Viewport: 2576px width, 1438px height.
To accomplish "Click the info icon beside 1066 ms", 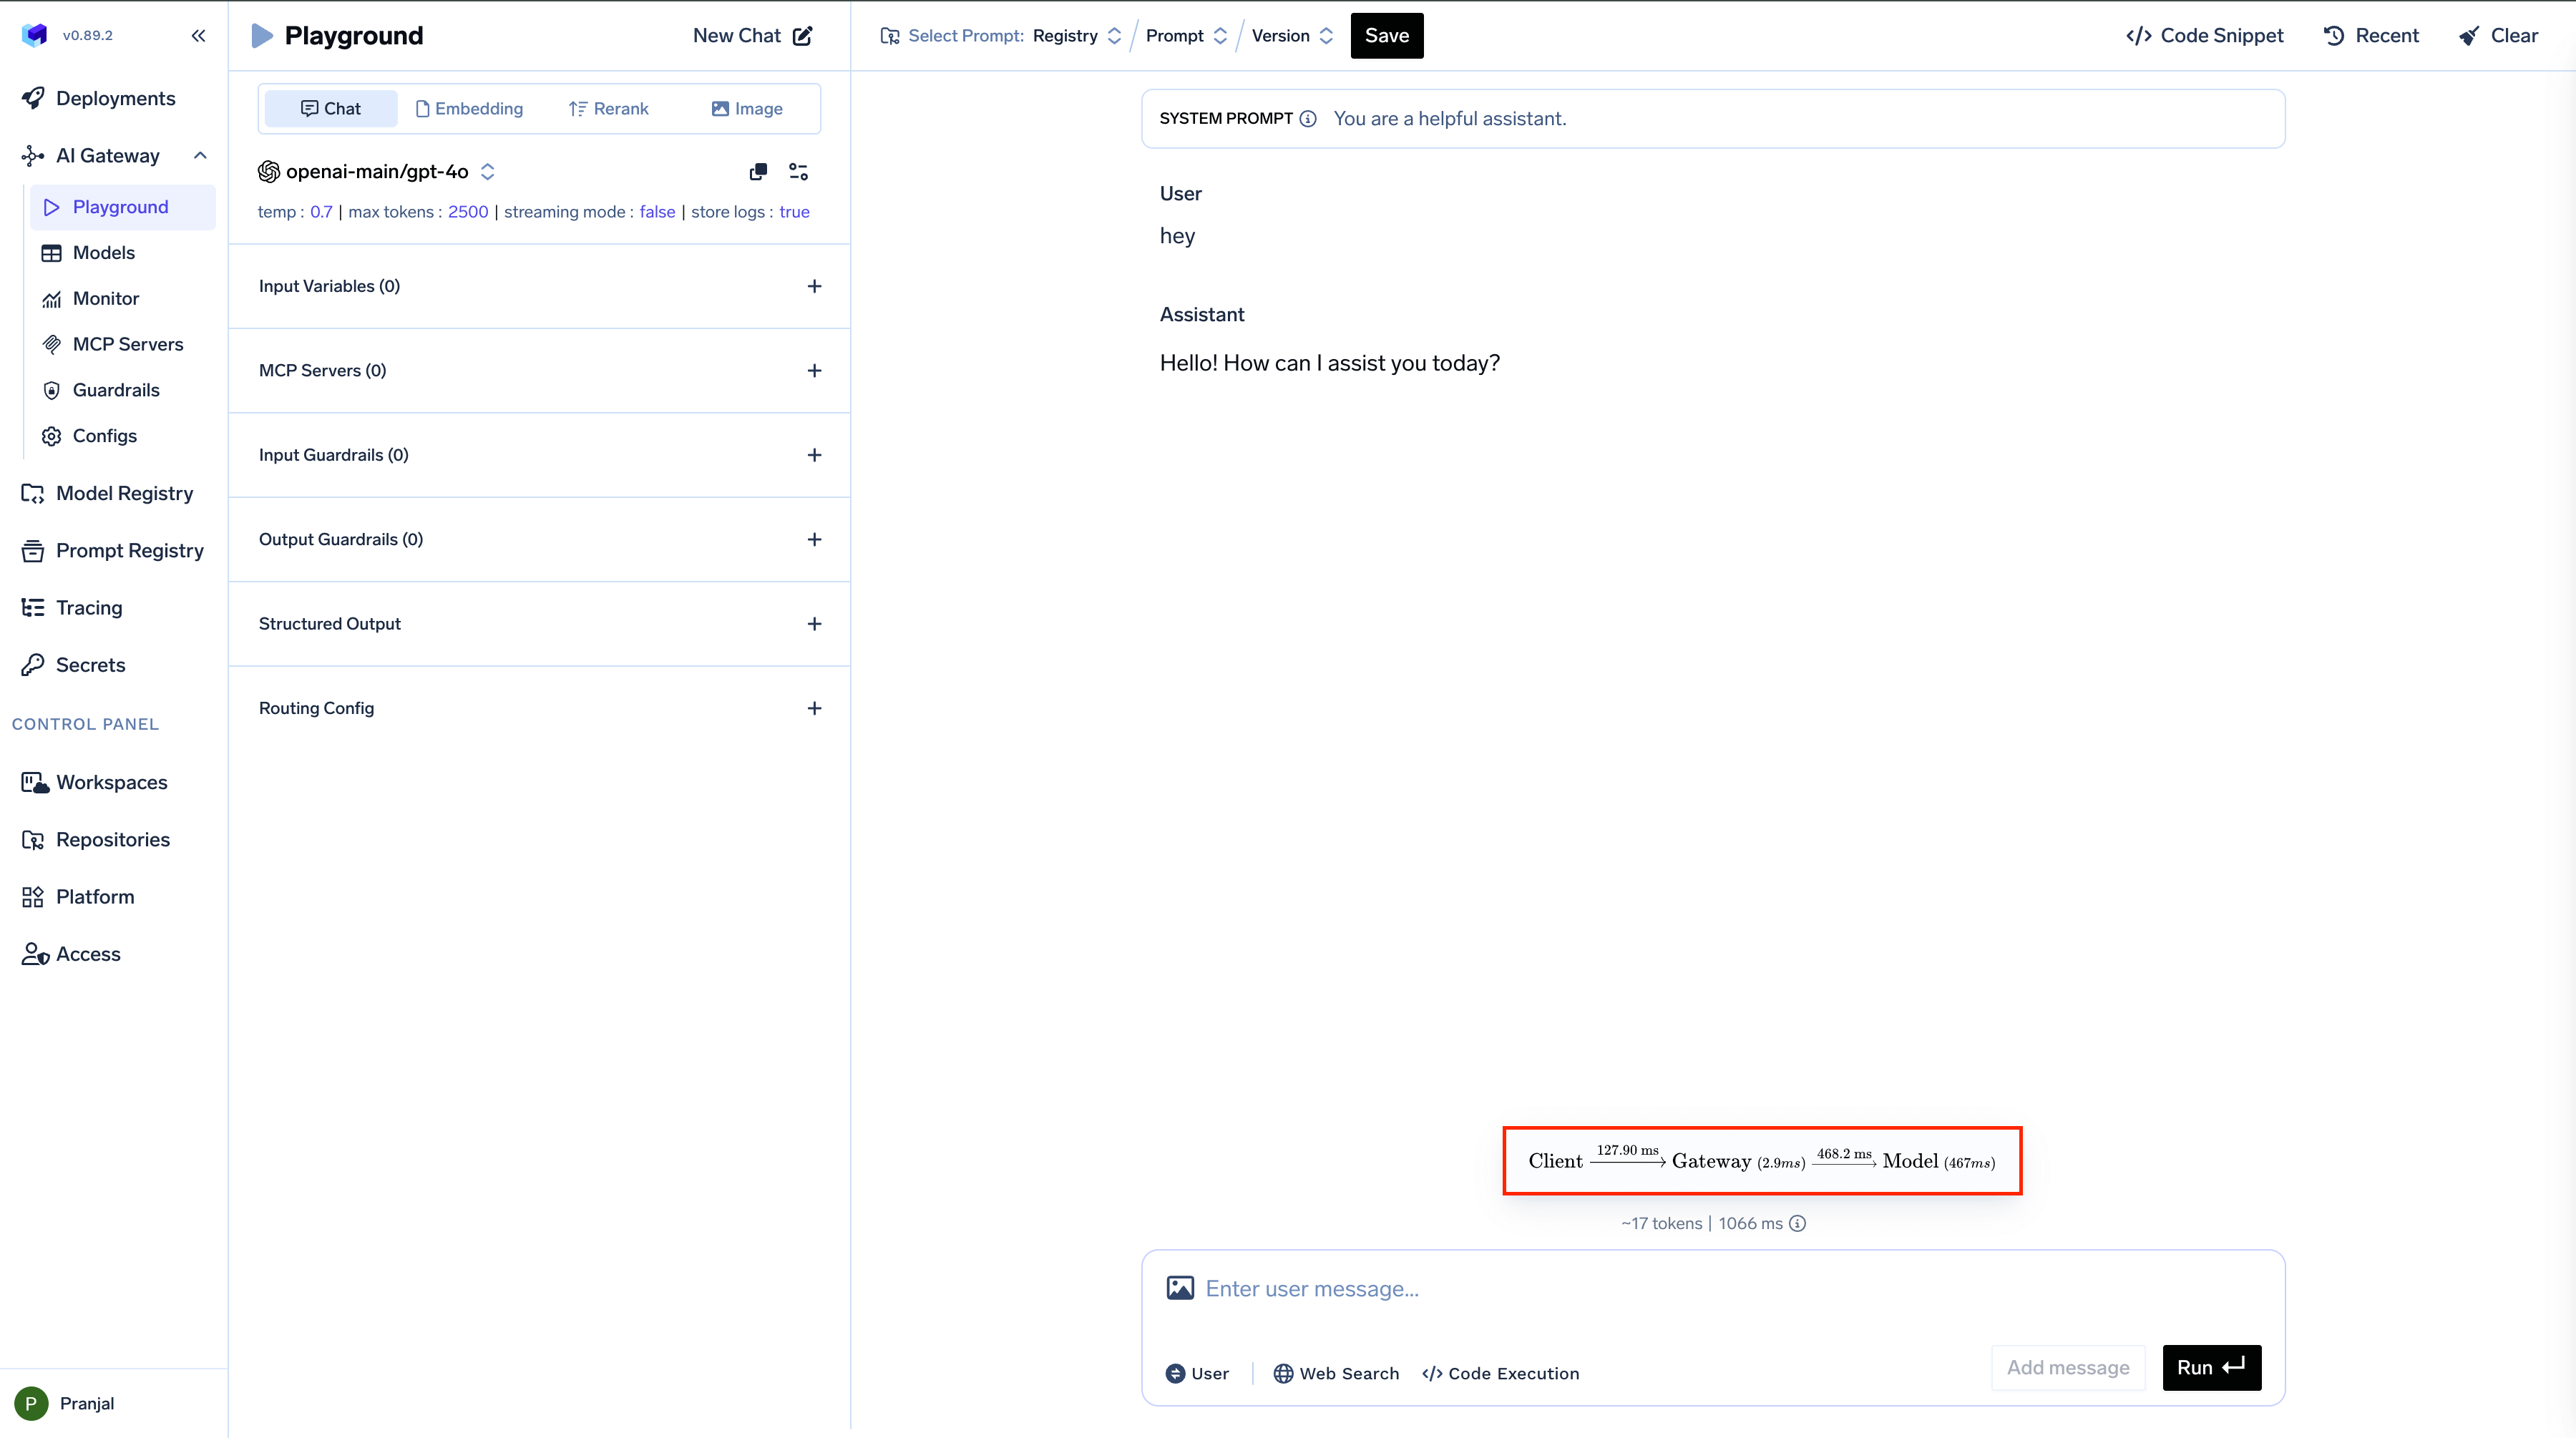I will click(1797, 1223).
